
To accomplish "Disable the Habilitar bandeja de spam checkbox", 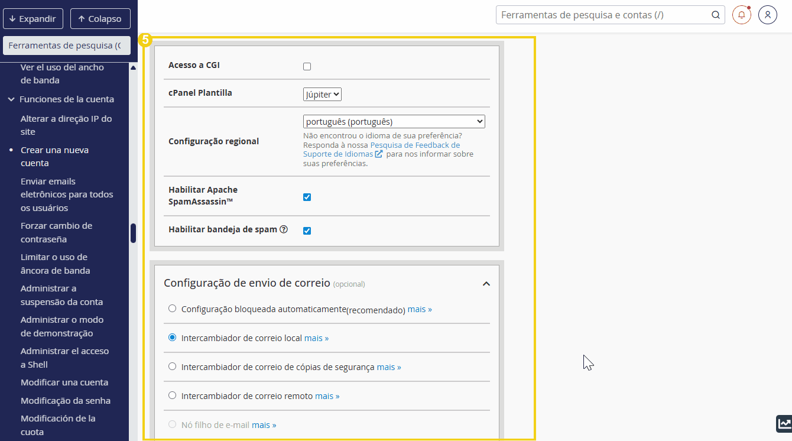I will click(x=307, y=231).
